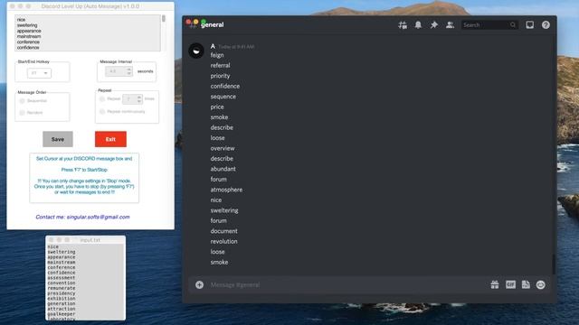Click 'mainstream' in the app message list

[29, 36]
